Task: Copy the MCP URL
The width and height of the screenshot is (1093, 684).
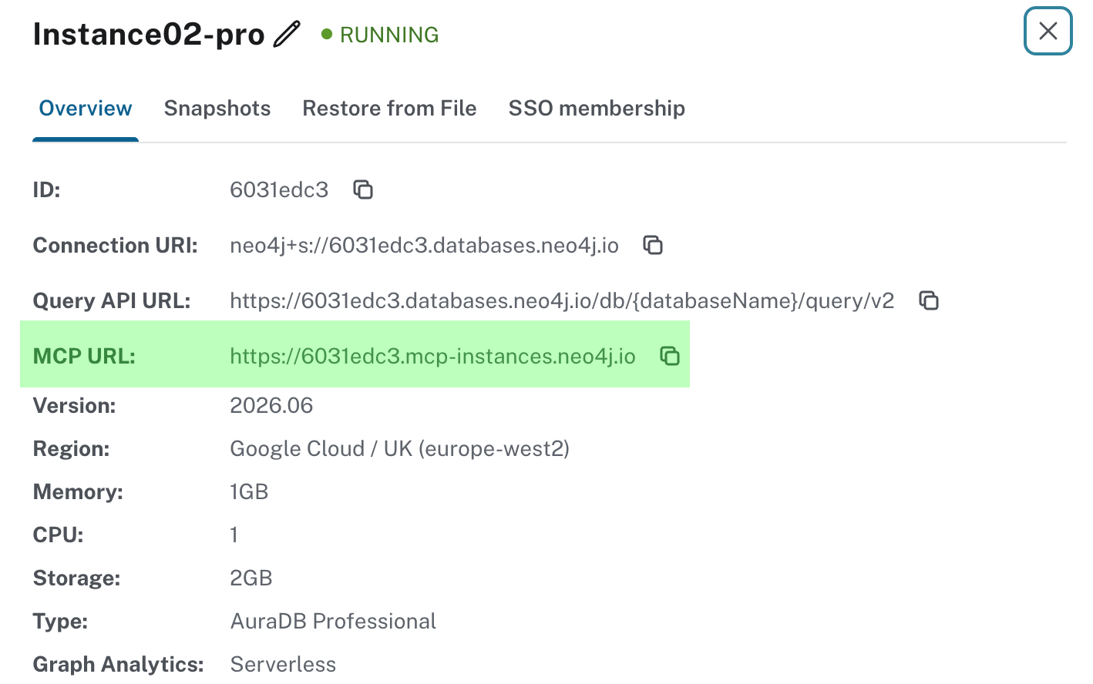Action: click(670, 356)
